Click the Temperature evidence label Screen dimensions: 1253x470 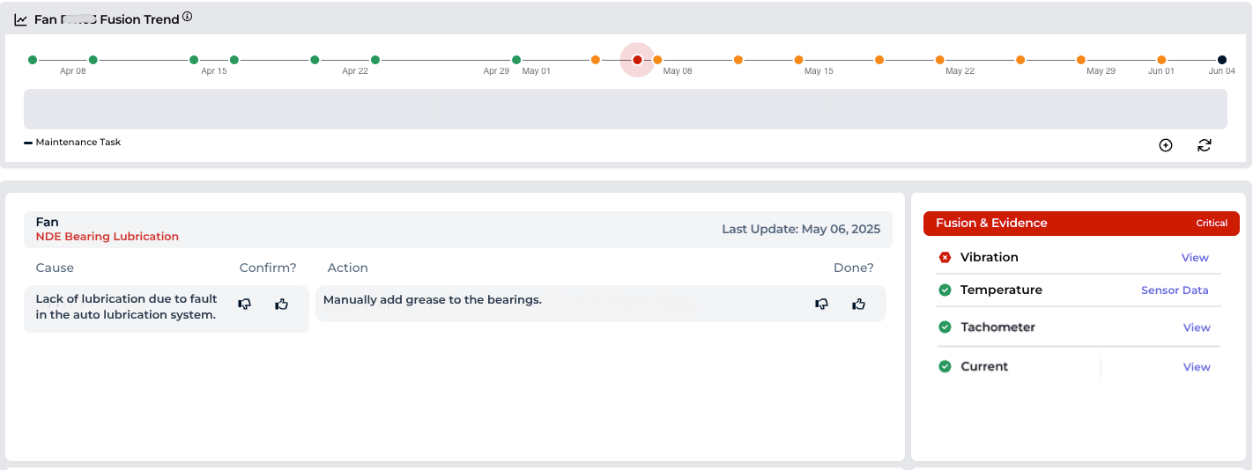[1001, 290]
